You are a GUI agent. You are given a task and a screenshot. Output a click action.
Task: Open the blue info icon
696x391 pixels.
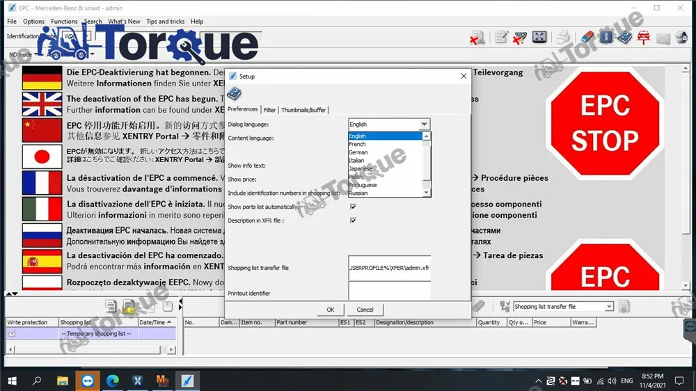tap(606, 38)
